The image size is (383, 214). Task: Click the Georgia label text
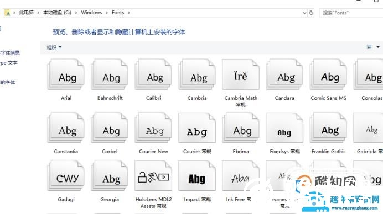tap(110, 200)
